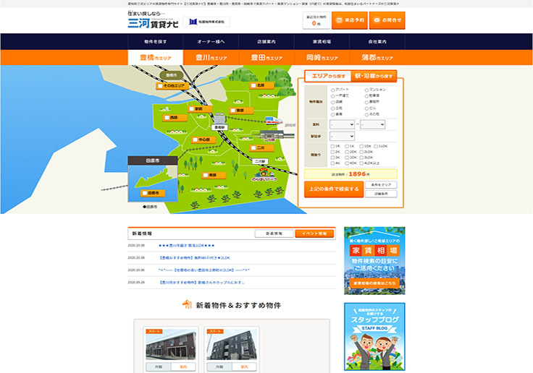Click the 豊橋駅 station building icon on the map
This screenshot has width=533, height=373.
[219, 118]
